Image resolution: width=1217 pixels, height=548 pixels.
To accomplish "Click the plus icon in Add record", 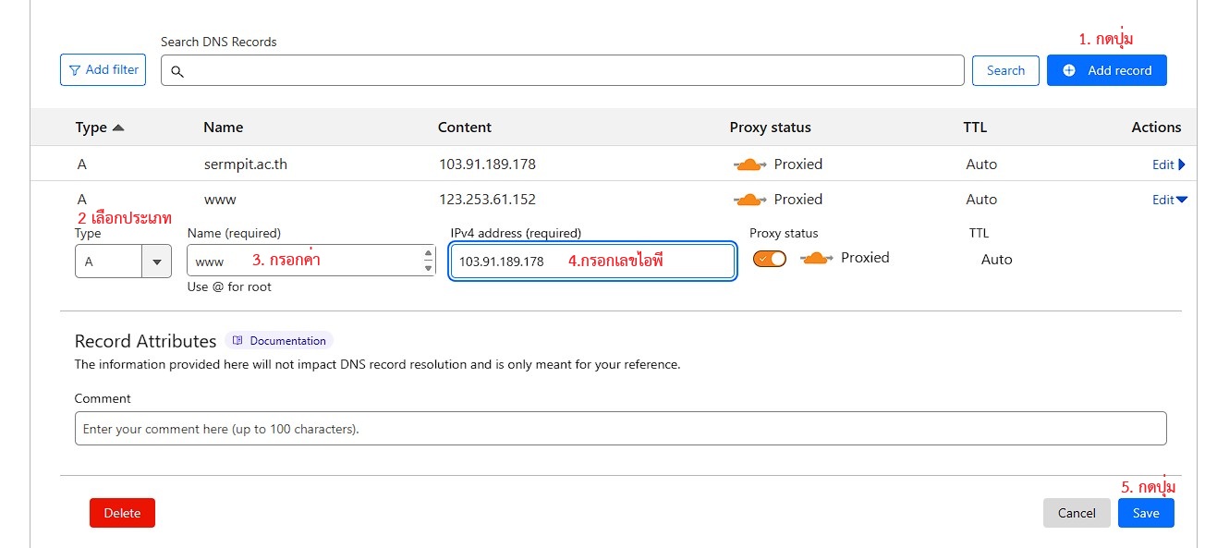I will click(x=1069, y=70).
